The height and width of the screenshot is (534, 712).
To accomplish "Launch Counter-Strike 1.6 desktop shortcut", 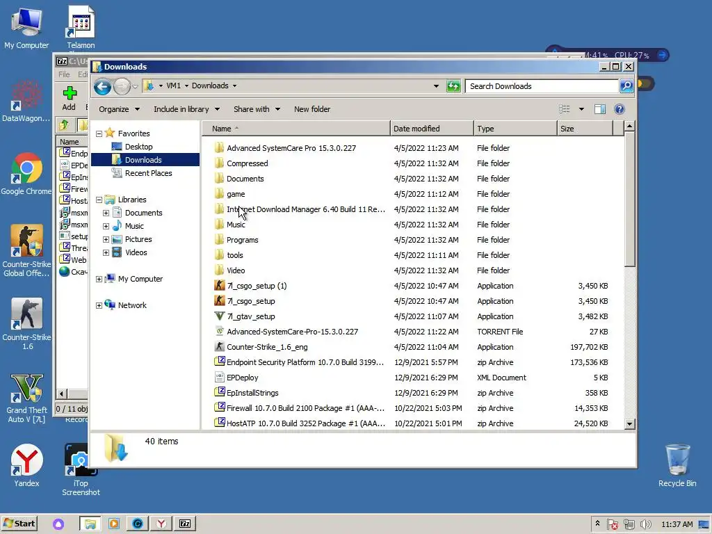I will [x=27, y=324].
